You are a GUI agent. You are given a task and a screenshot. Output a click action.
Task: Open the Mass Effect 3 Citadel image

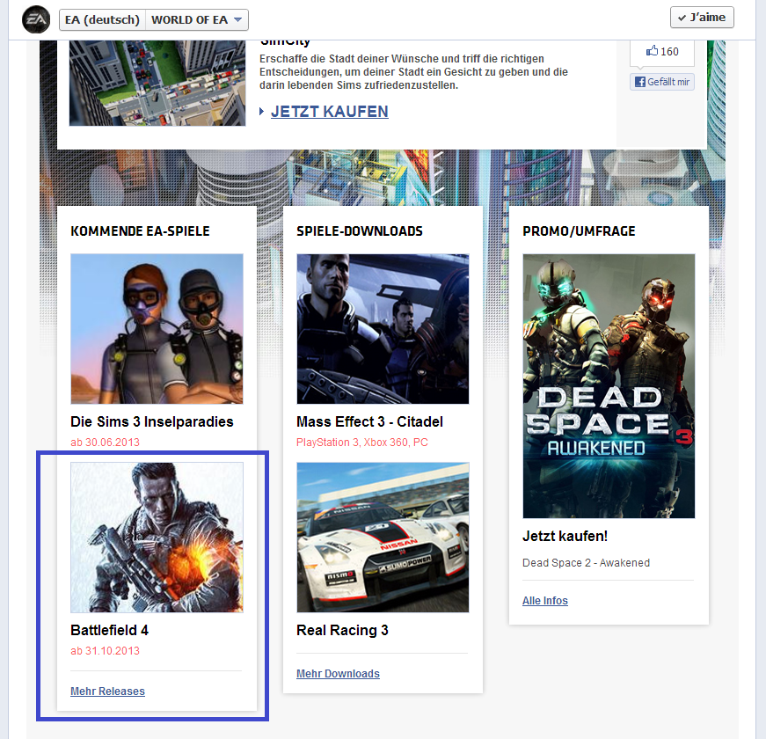point(383,329)
